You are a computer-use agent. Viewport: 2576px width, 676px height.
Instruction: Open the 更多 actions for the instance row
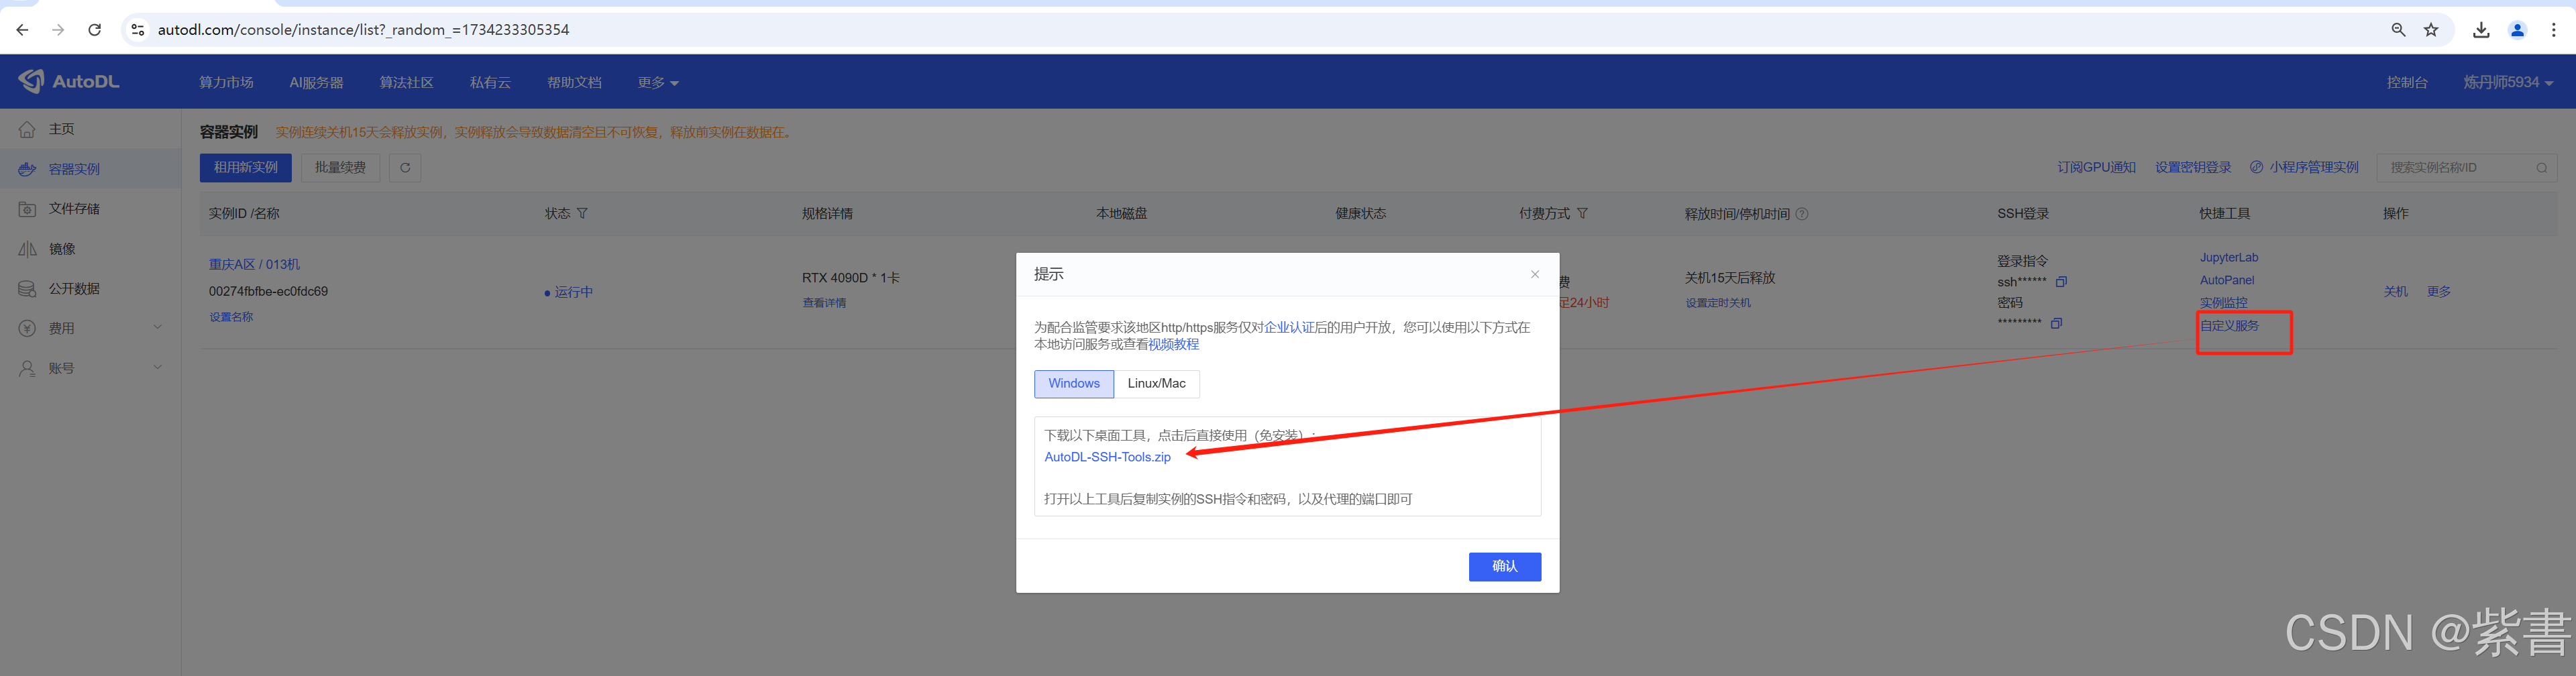pos(2438,292)
